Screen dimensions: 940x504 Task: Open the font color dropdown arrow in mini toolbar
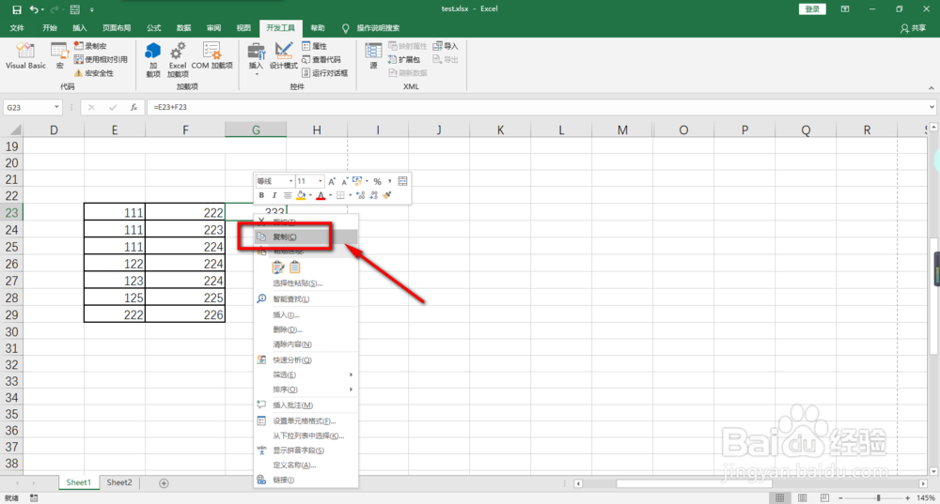coord(330,195)
